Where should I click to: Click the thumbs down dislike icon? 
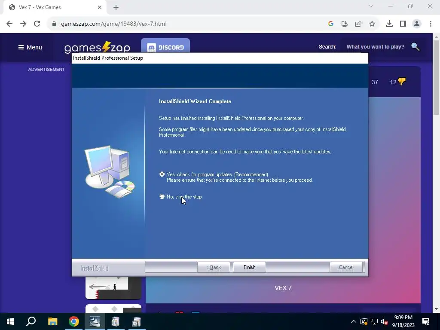click(402, 82)
